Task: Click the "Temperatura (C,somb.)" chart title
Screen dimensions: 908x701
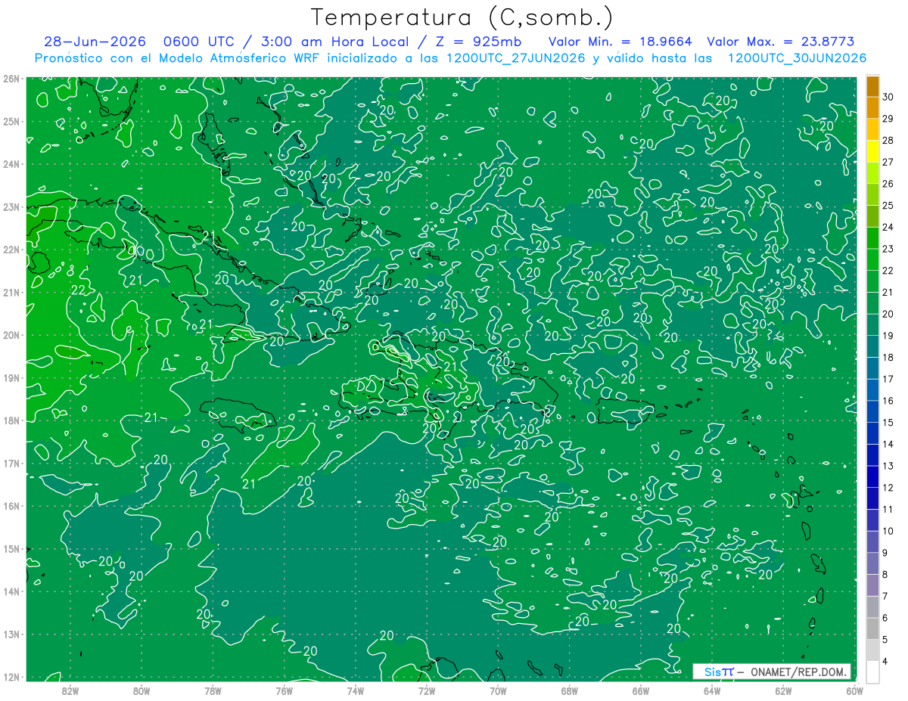Action: 462,17
